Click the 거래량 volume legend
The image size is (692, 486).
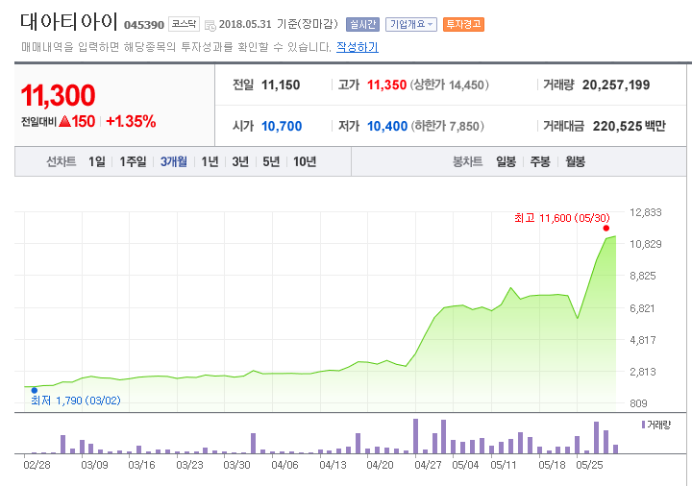click(655, 425)
